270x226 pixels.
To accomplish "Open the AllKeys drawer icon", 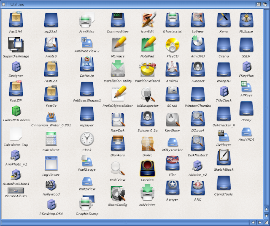I will click(246, 87).
